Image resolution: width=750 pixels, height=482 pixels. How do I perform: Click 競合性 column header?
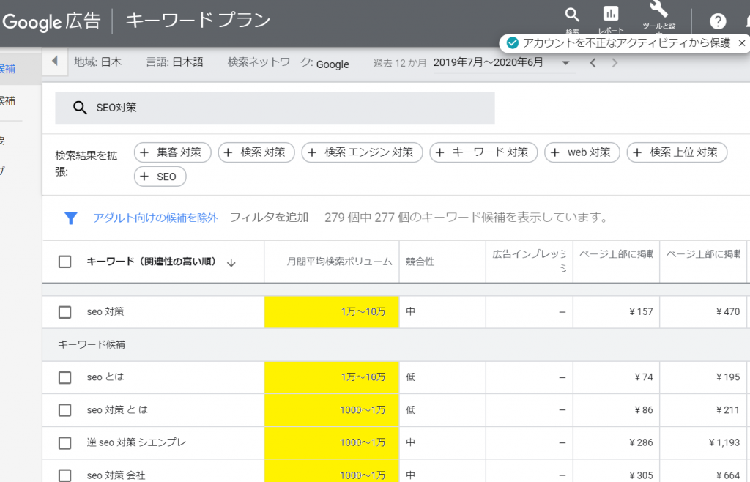tap(420, 262)
